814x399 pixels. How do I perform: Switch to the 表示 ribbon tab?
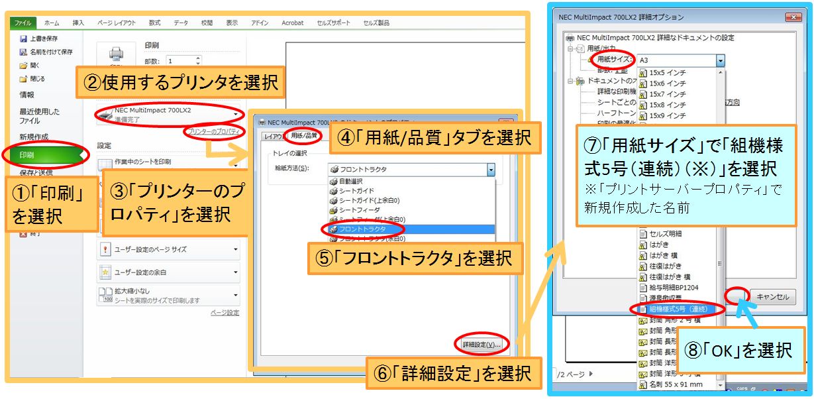[232, 23]
